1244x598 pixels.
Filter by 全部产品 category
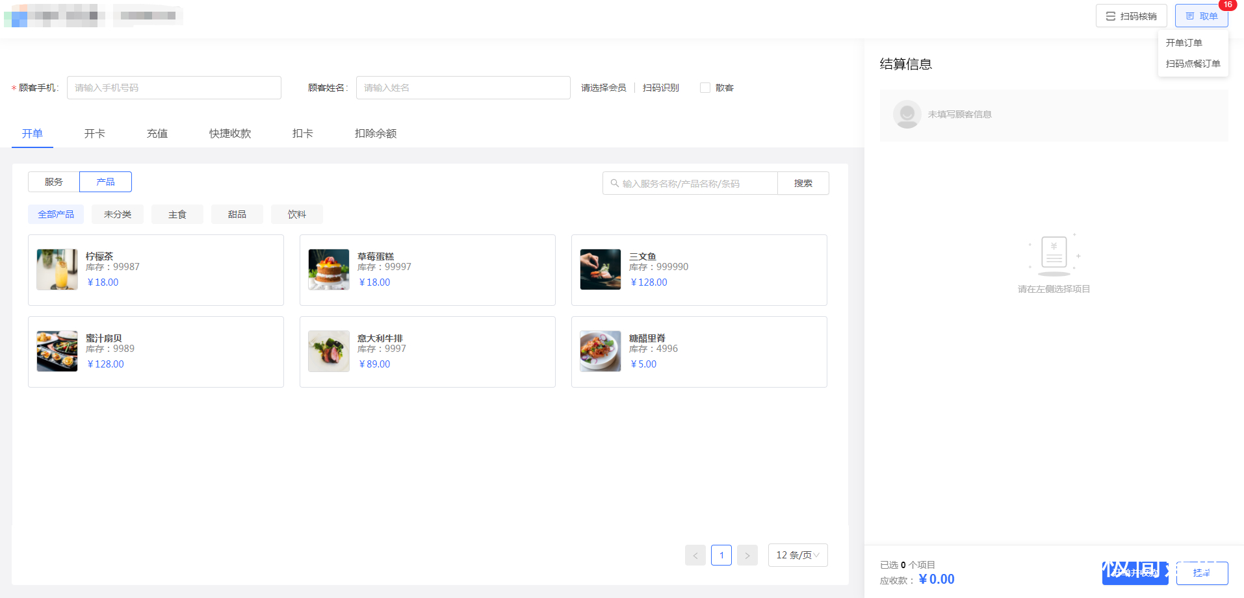(56, 214)
